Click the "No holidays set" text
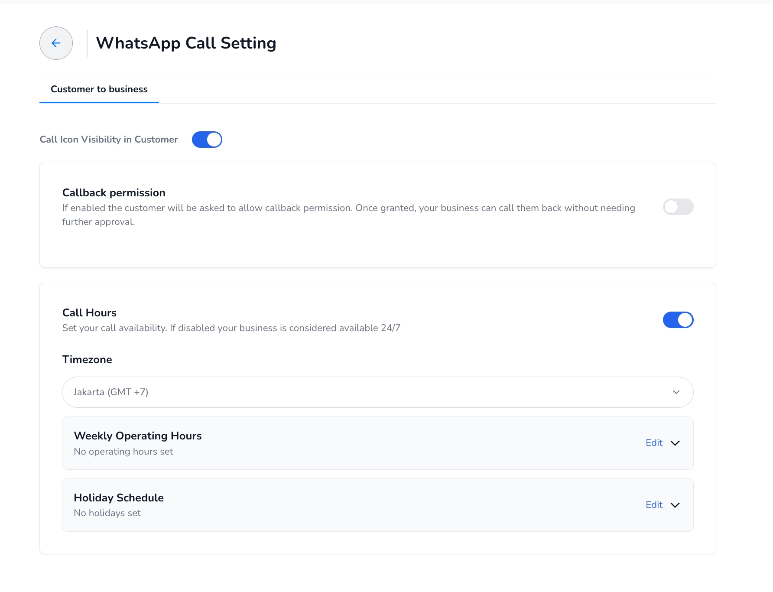Screen dimensions: 773x592 107,513
